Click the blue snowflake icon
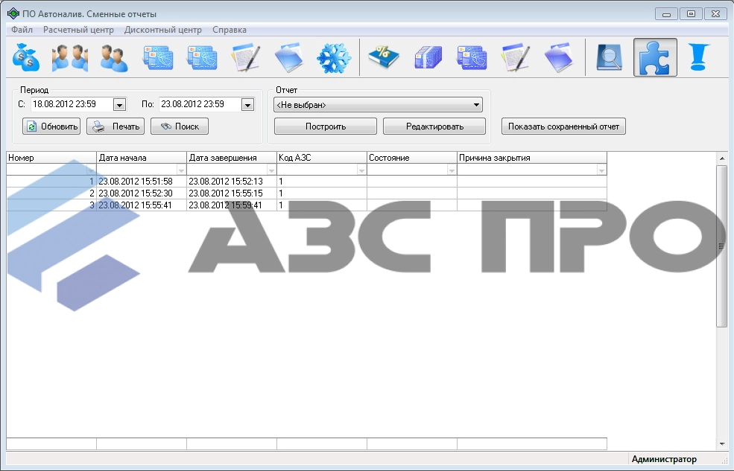The image size is (734, 471). pyautogui.click(x=334, y=58)
